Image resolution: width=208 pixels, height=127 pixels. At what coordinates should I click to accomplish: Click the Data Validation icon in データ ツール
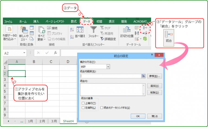136,39
